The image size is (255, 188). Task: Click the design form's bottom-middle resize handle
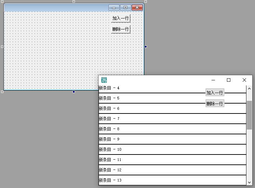(x=74, y=92)
